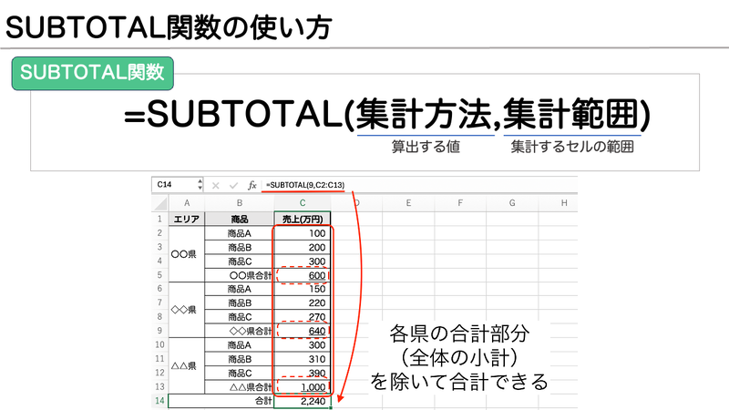Image resolution: width=729 pixels, height=410 pixels.
Task: Click the cell with value 1,000
Action: tap(303, 386)
